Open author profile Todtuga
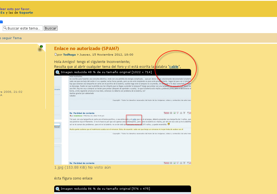This screenshot has width=277, height=194. pyautogui.click(x=70, y=55)
